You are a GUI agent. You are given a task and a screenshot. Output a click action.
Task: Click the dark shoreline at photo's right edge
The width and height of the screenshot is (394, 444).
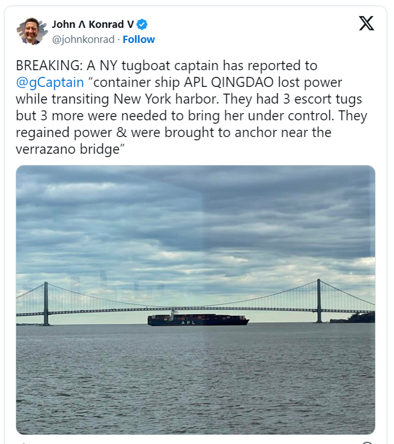click(x=356, y=318)
